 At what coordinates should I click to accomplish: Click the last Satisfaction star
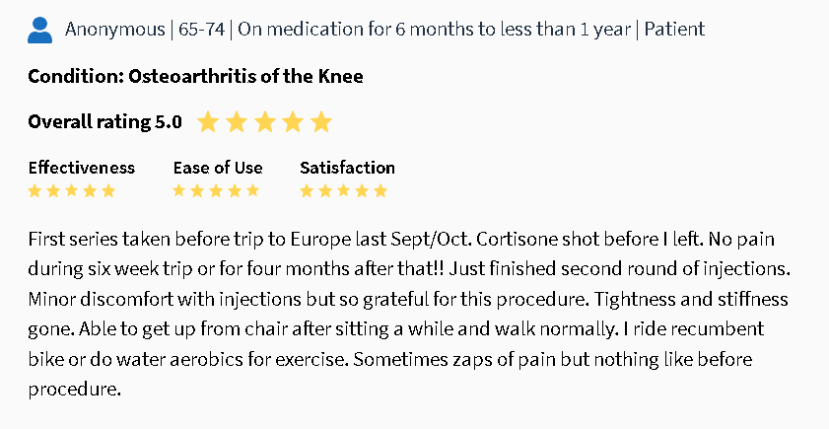tap(380, 190)
